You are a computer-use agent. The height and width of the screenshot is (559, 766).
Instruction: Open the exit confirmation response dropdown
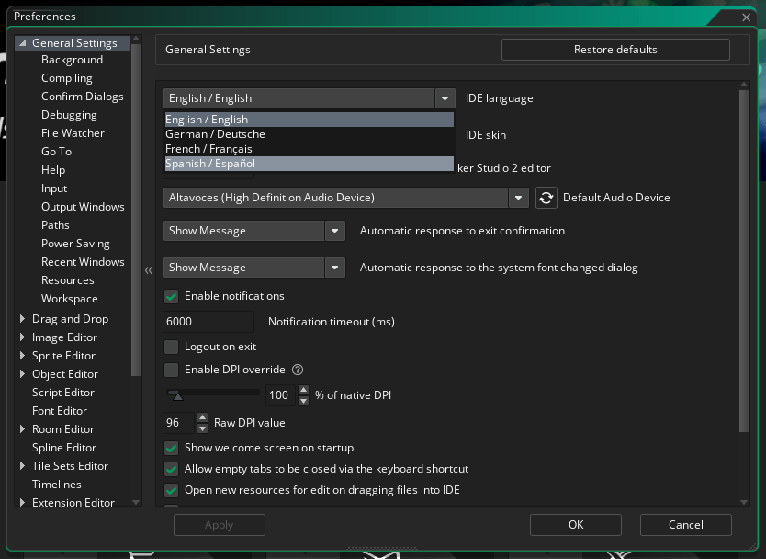click(335, 231)
